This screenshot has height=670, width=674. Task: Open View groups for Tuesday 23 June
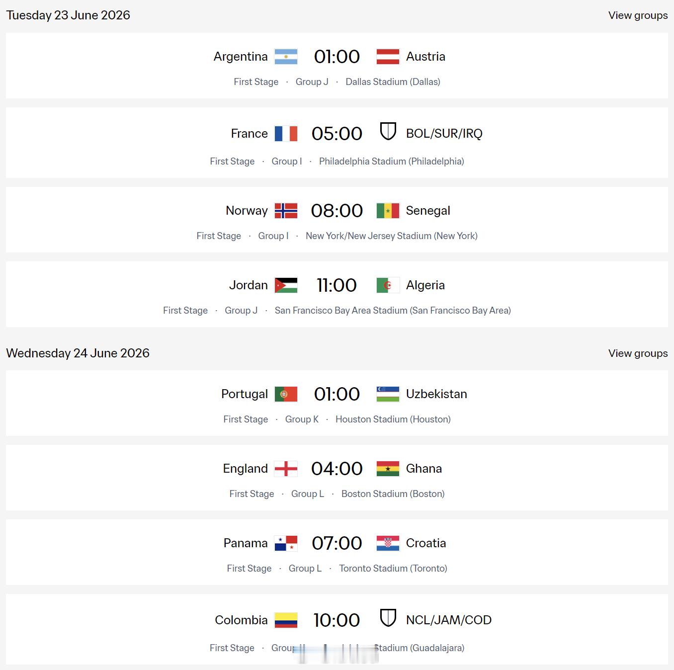point(638,15)
